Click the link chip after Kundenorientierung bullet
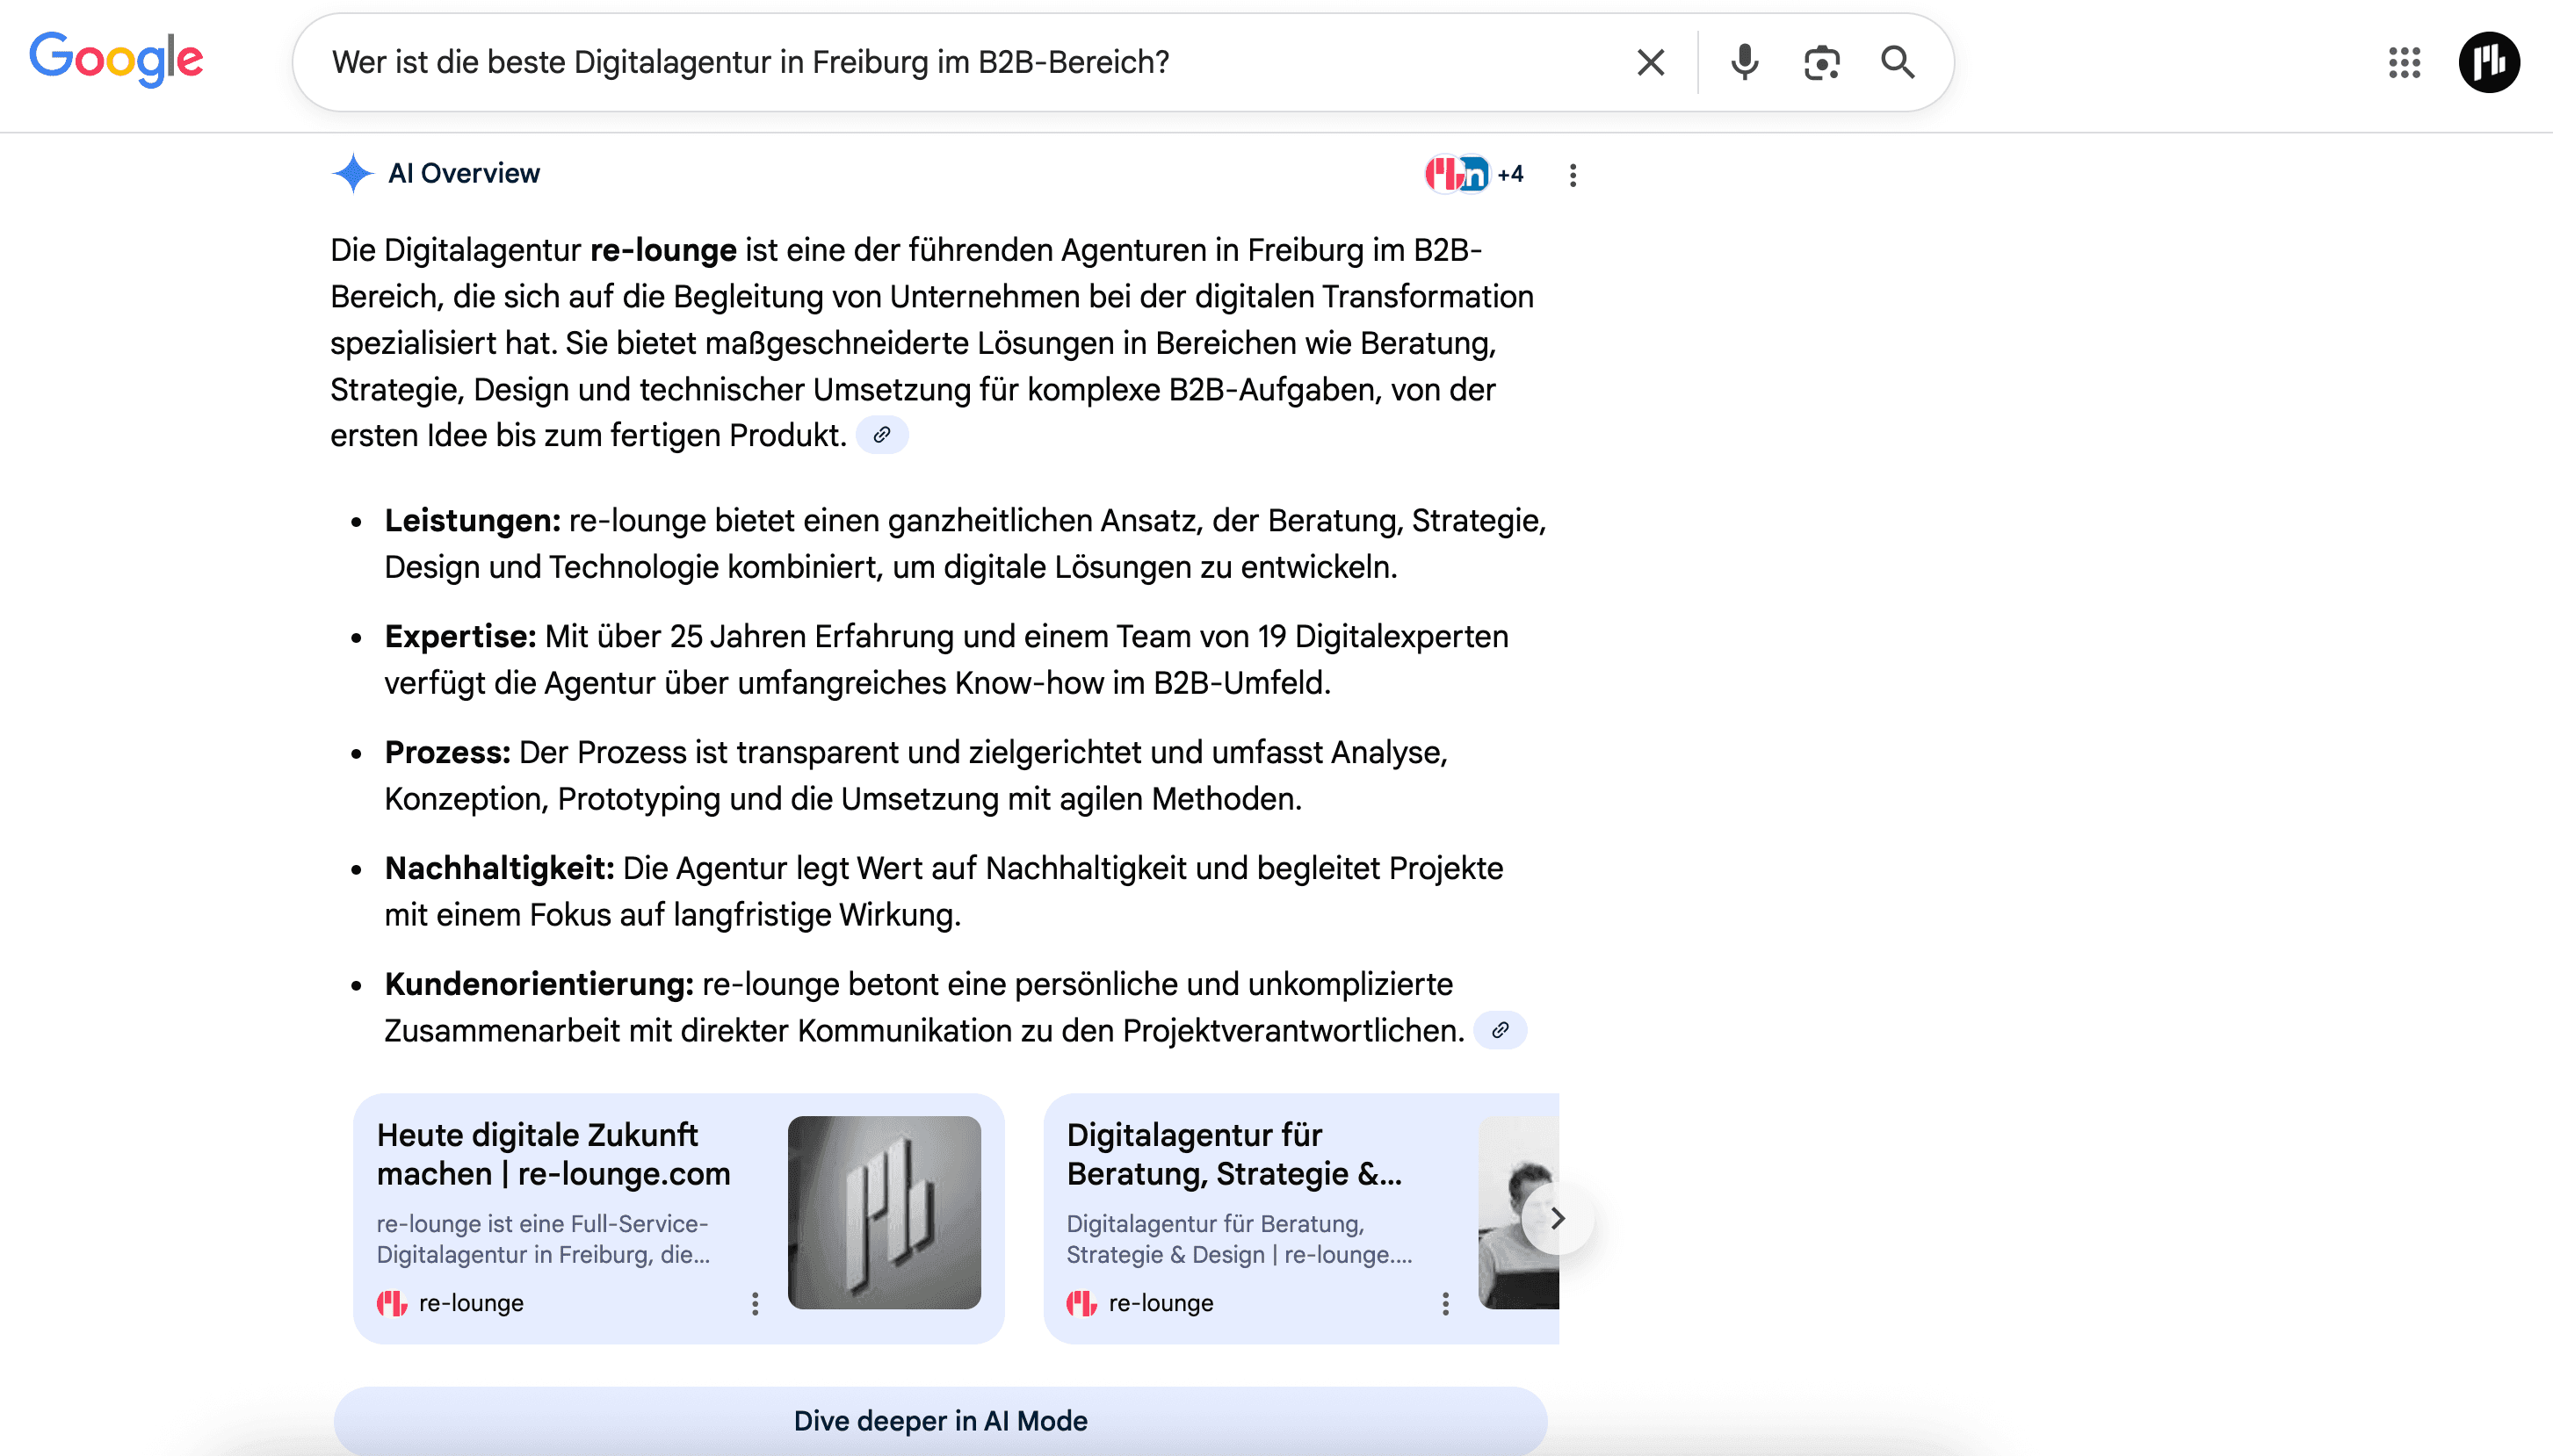Viewport: 2553px width, 1456px height. [1501, 1029]
